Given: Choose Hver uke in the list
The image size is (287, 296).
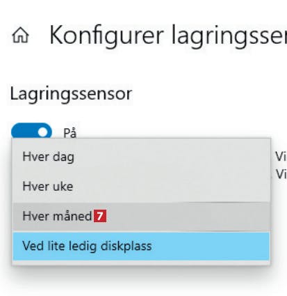Looking at the screenshot, I should pyautogui.click(x=141, y=187).
